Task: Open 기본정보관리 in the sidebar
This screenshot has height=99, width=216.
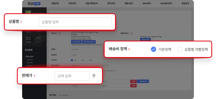Action: (29, 57)
